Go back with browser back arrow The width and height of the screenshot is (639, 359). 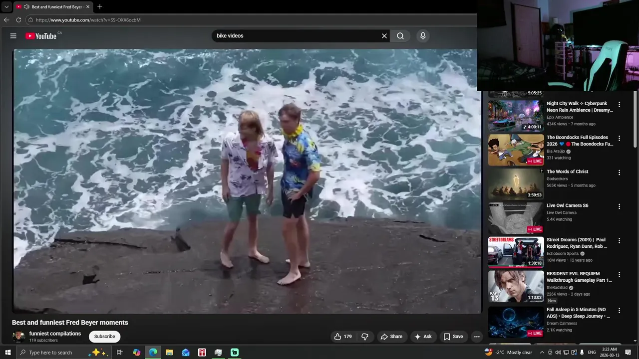(6, 20)
